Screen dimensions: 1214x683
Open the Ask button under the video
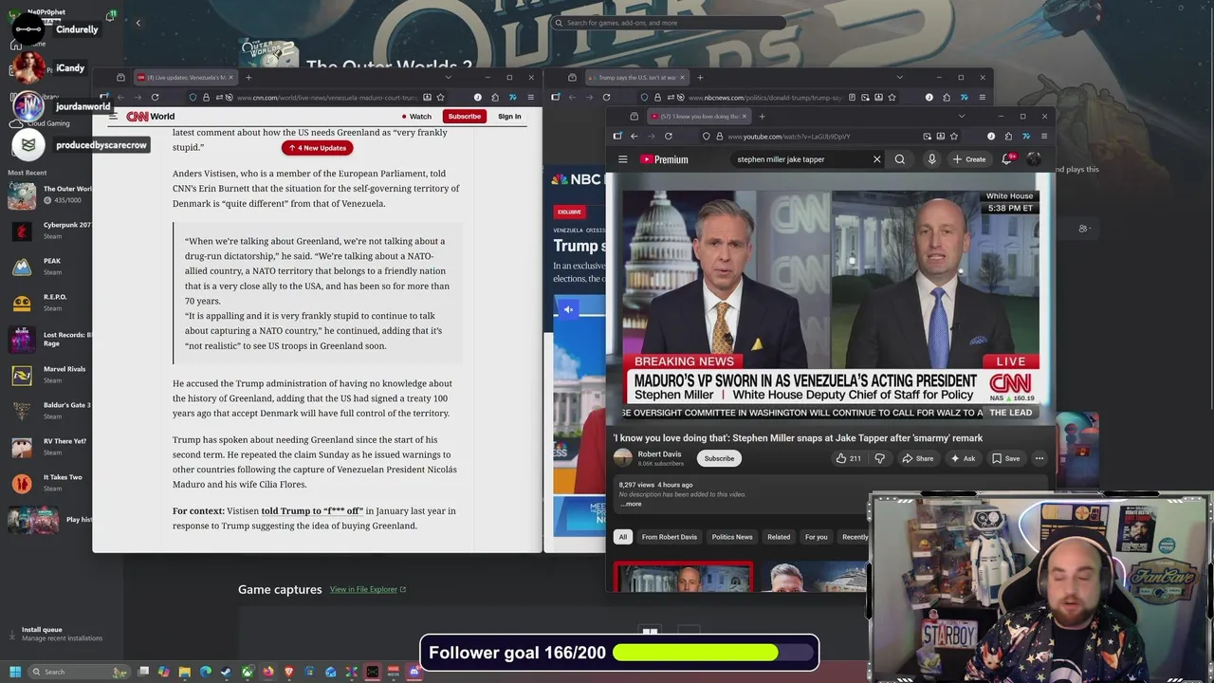click(963, 458)
